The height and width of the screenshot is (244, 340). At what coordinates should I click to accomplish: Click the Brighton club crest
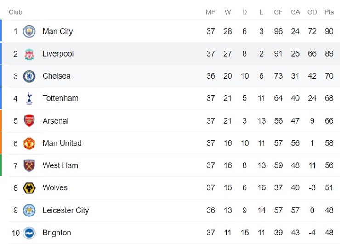(x=29, y=233)
